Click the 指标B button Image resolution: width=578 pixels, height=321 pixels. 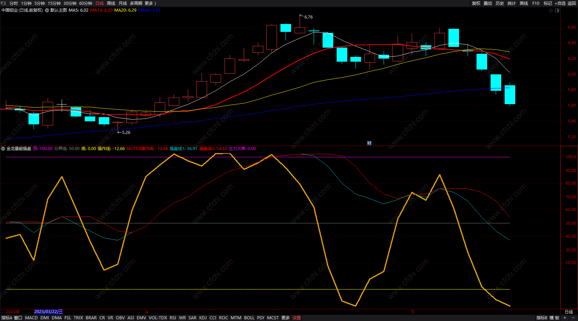coord(542,318)
